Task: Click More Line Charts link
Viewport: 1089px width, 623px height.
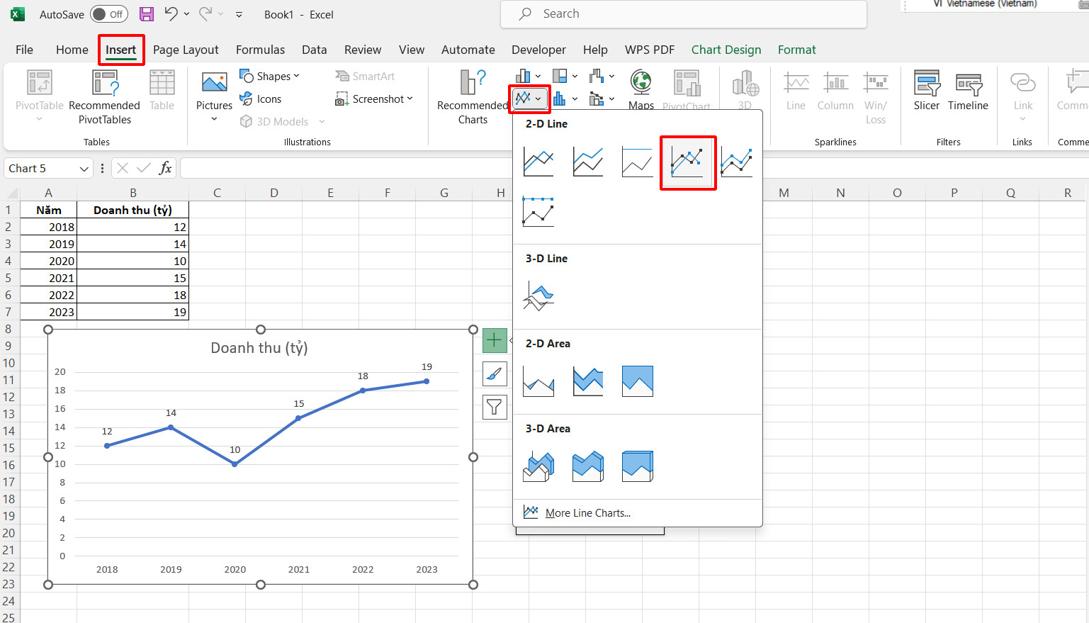Action: [x=587, y=513]
